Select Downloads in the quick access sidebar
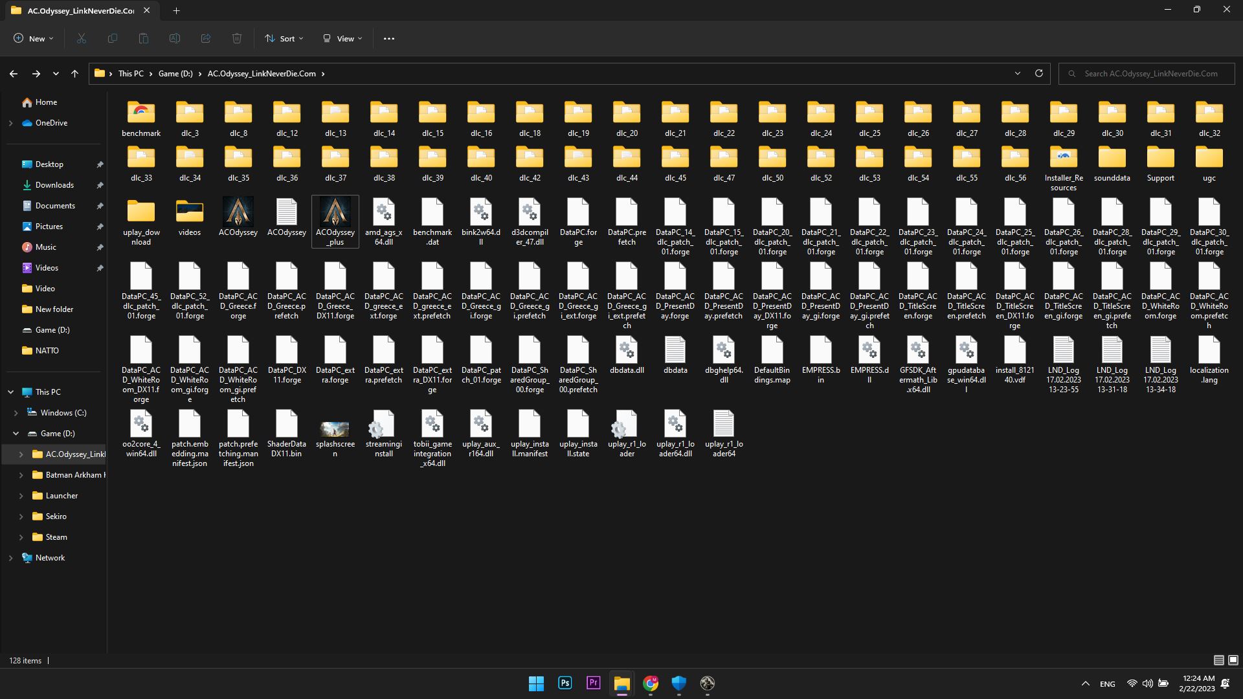This screenshot has height=699, width=1243. (x=54, y=185)
